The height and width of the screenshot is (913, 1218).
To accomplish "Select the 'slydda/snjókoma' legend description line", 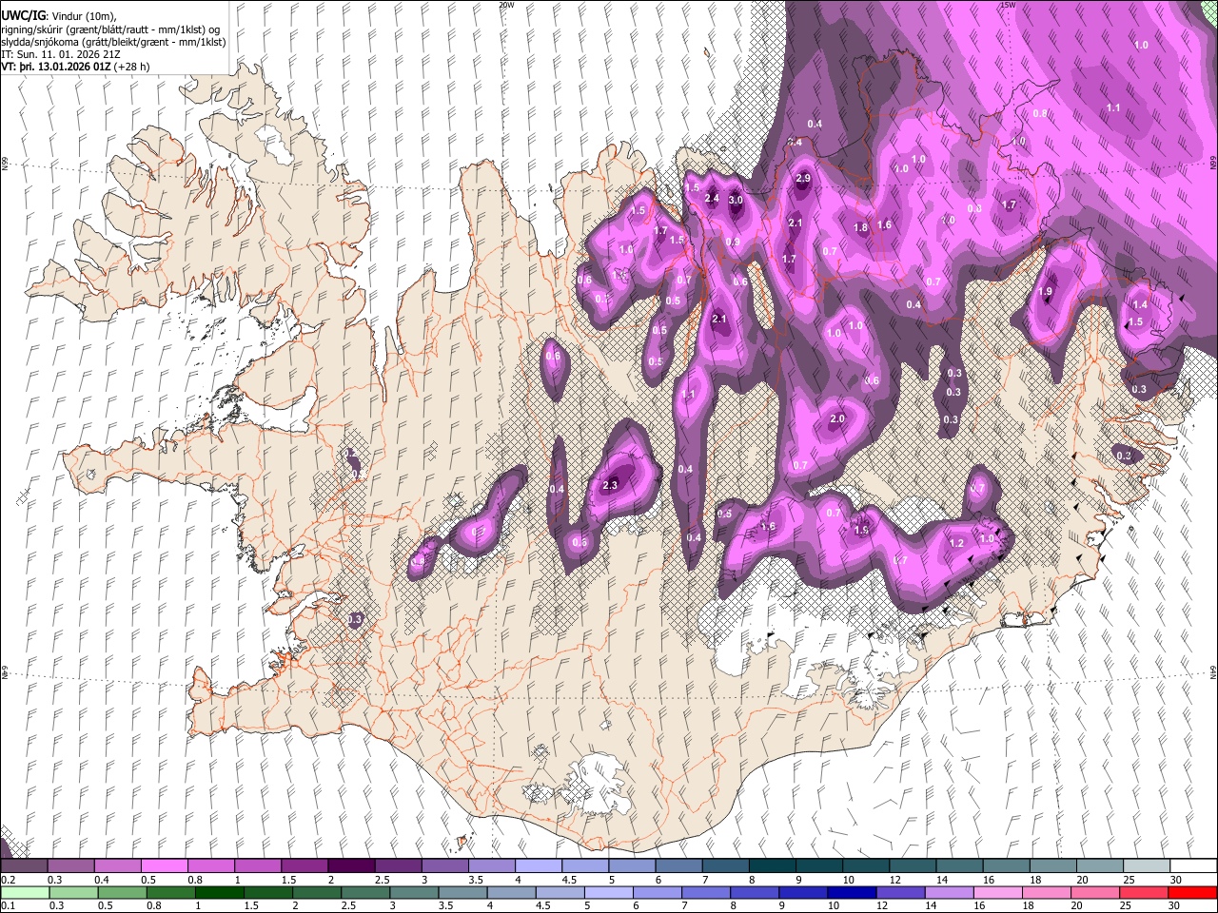I will point(113,43).
